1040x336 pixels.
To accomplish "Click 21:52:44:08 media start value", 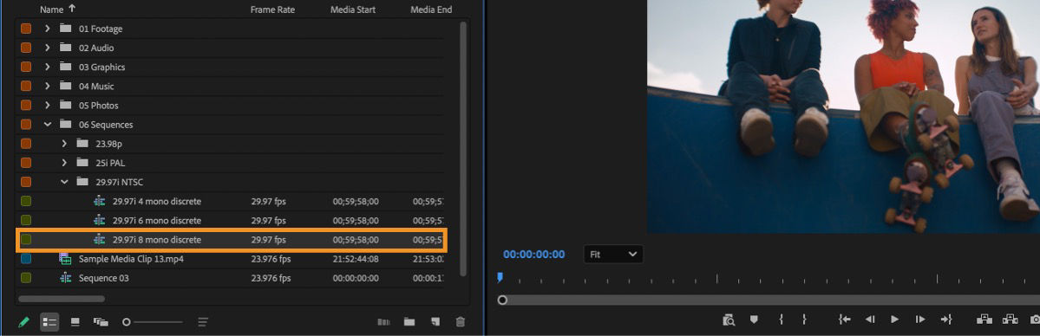I will [x=356, y=258].
